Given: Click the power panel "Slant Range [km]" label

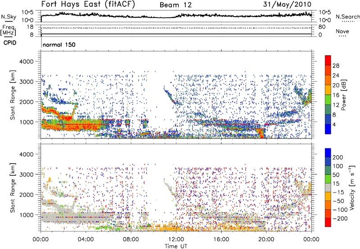Looking at the screenshot, I should click(x=13, y=95).
